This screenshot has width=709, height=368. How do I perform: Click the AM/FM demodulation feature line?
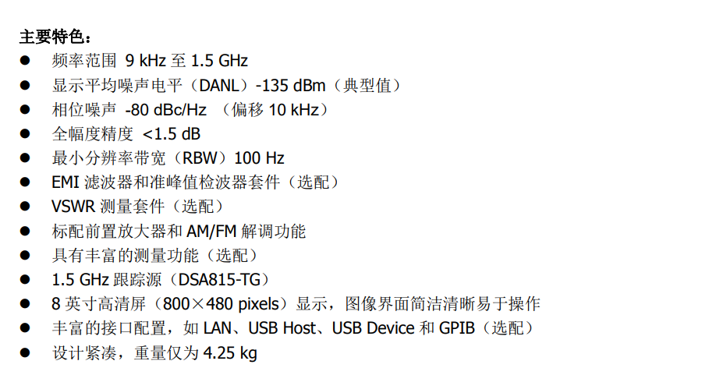coord(179,231)
